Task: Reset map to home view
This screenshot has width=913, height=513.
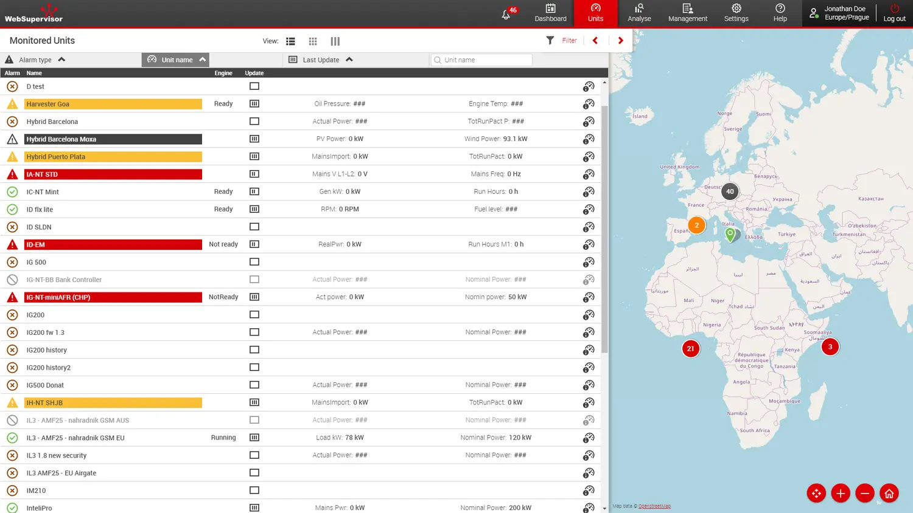Action: (x=889, y=494)
